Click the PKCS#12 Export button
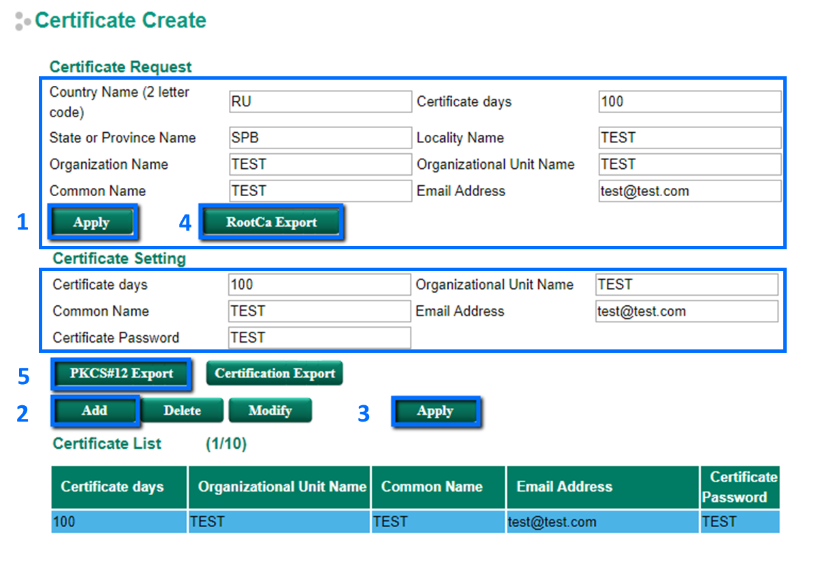 tap(121, 373)
